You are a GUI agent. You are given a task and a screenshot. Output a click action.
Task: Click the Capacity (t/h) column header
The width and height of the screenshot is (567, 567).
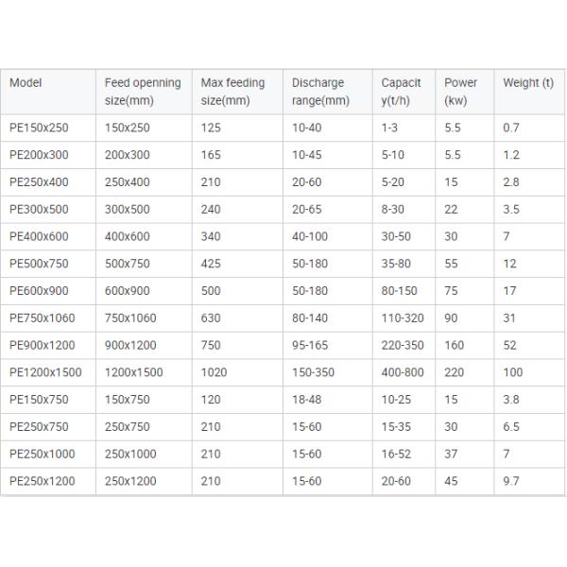[402, 92]
